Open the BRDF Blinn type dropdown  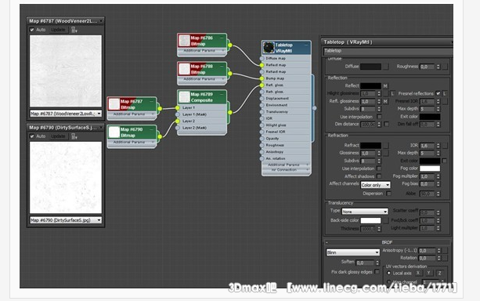click(353, 252)
